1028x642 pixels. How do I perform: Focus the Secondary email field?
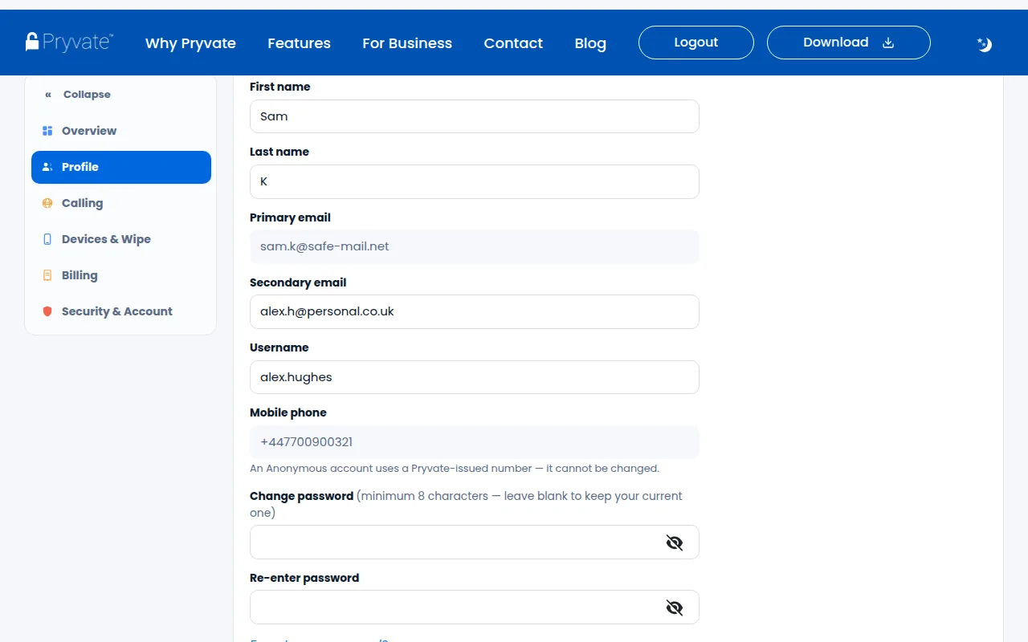tap(475, 311)
